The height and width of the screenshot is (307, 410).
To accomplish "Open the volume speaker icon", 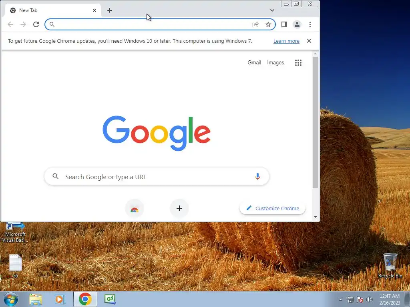I will 370,299.
